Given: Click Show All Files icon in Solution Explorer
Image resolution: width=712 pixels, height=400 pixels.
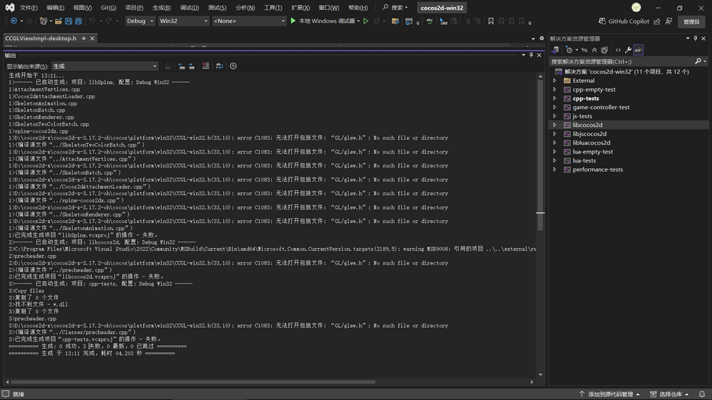Looking at the screenshot, I should 604,50.
